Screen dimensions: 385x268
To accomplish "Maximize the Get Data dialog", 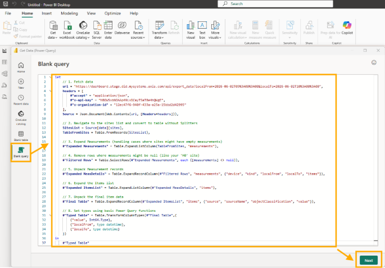I will coord(365,51).
